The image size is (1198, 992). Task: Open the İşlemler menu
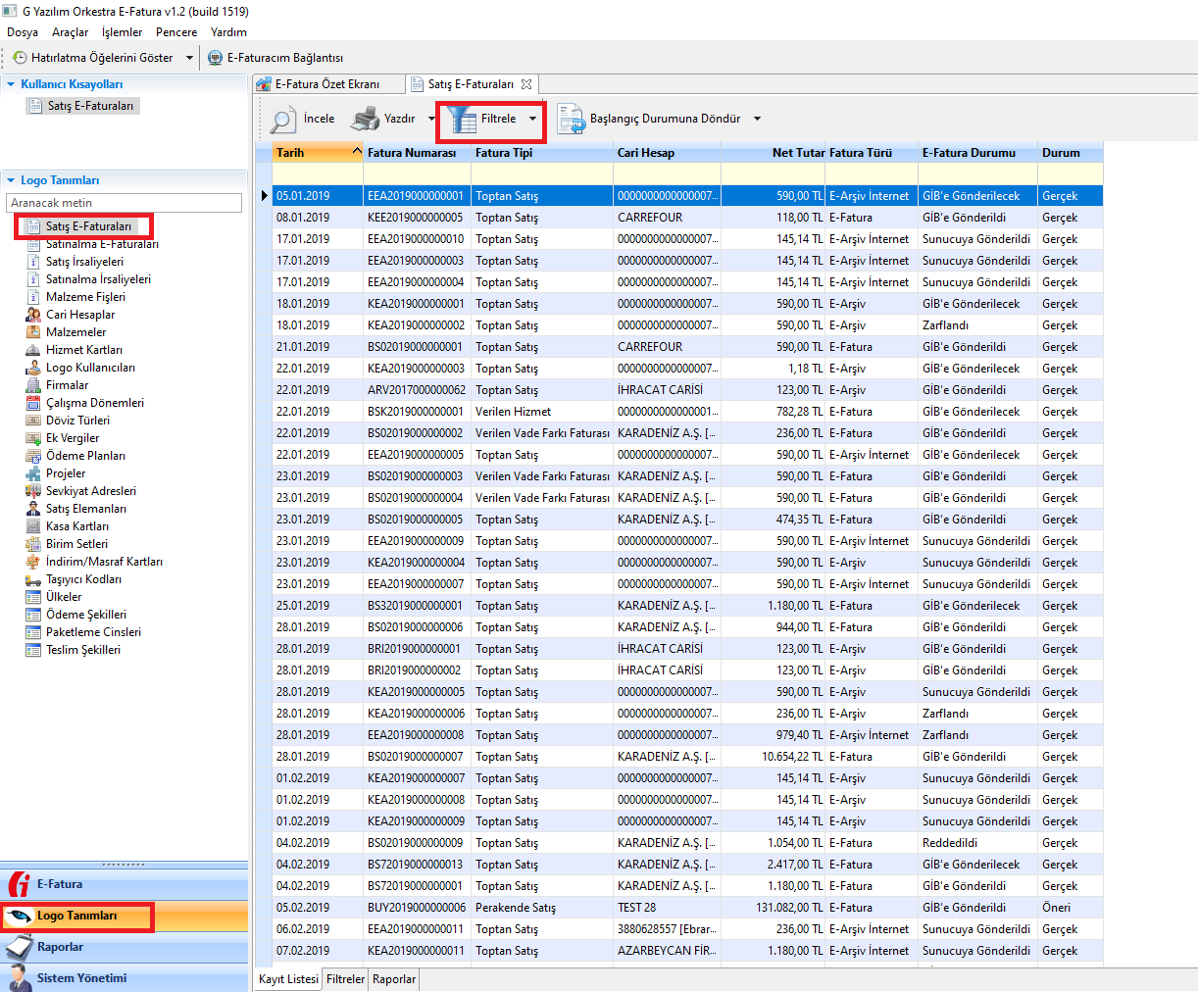122,32
